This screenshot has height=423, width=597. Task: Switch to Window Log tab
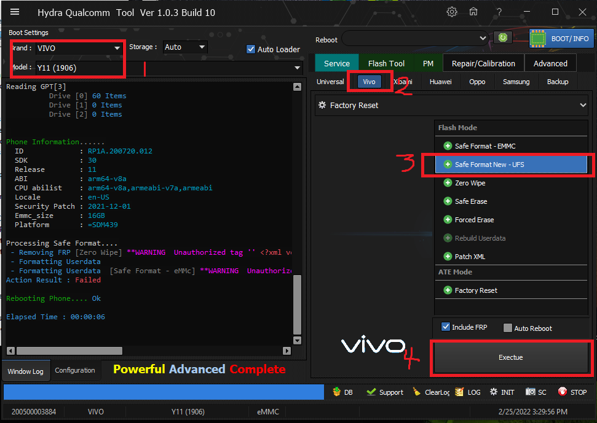pos(25,371)
